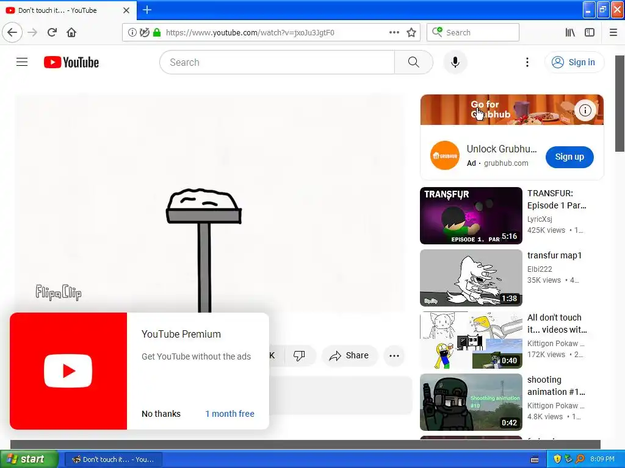This screenshot has width=625, height=468.
Task: Click the grubhub.com ad link
Action: (x=506, y=163)
